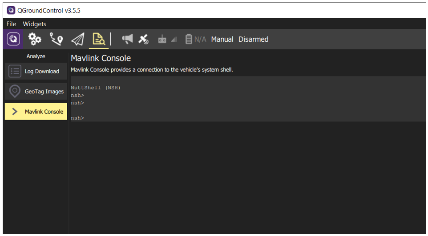Open the File menu
This screenshot has width=428, height=236.
click(x=11, y=24)
